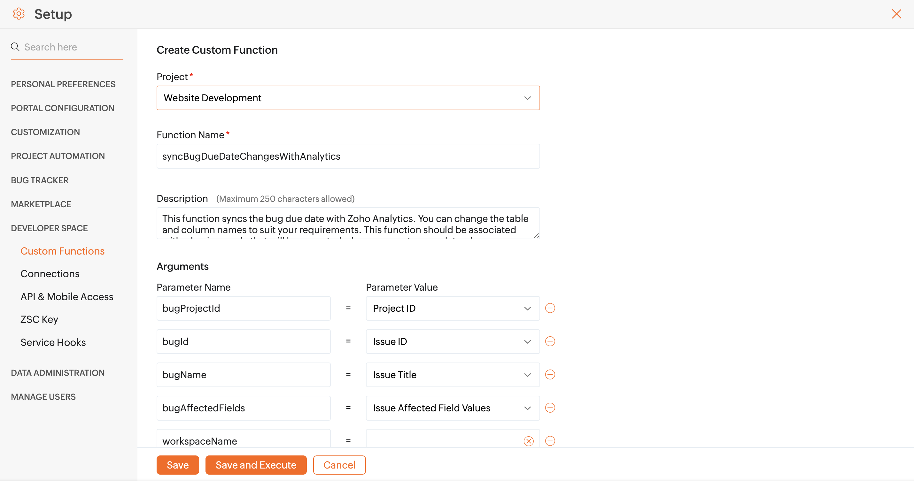Close the Setup panel
Screen dimensions: 914x481
click(x=896, y=14)
